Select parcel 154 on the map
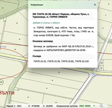Image resolution: width=112 pixels, height=108 pixels. click(x=5, y=21)
